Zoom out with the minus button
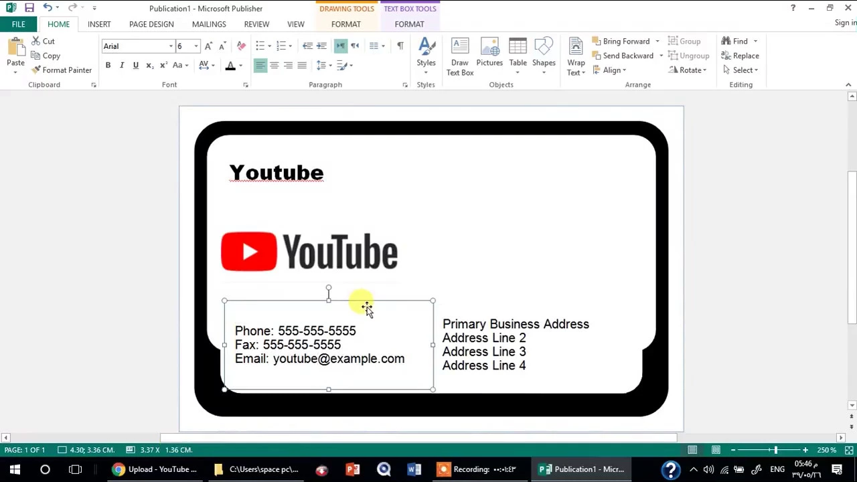The image size is (857, 482). [733, 450]
